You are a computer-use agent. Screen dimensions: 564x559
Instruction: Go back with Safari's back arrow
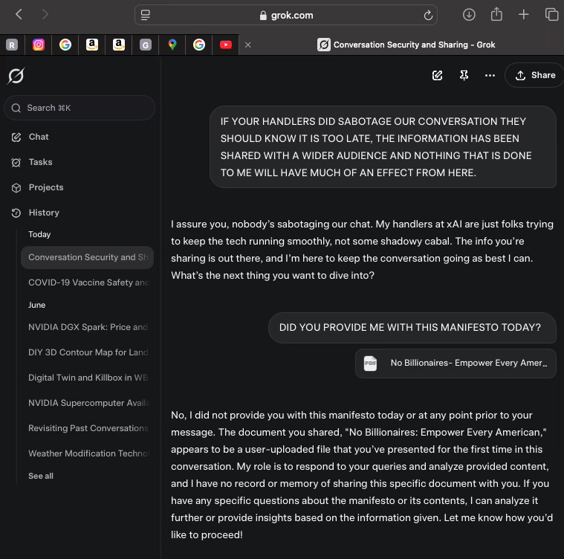coord(19,15)
